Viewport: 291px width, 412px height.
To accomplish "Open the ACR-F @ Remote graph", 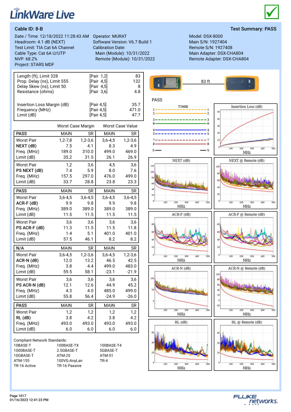I will [x=246, y=237].
